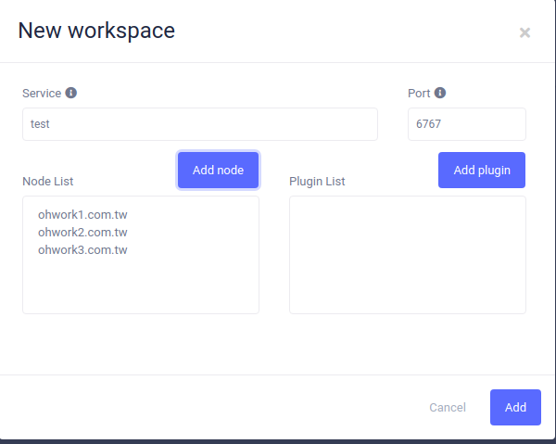Click the Port label text
The image size is (556, 444).
pyautogui.click(x=419, y=94)
